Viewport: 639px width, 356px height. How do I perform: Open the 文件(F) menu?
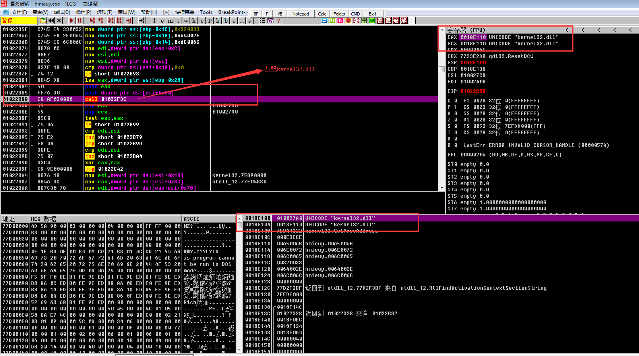19,12
